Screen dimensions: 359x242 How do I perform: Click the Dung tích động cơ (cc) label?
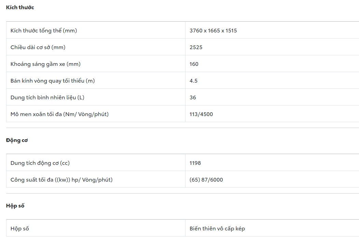(40, 163)
